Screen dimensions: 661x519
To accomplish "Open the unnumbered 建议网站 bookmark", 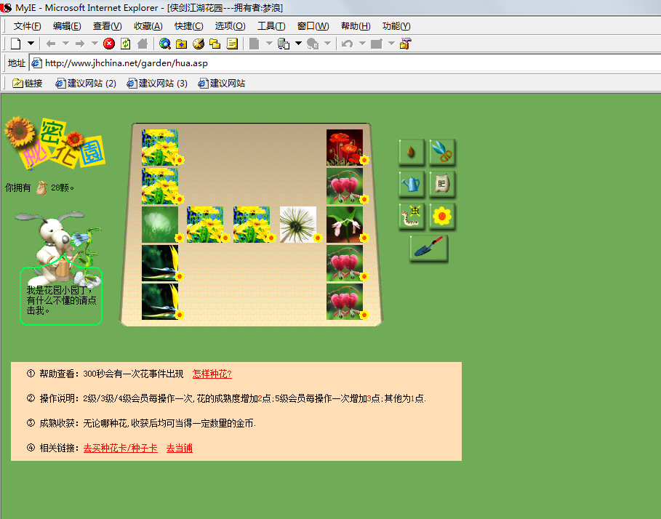I will [x=222, y=84].
